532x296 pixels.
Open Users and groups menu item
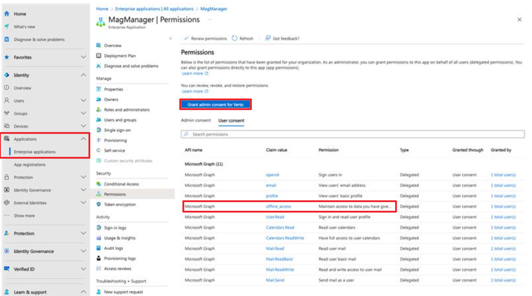(x=120, y=120)
